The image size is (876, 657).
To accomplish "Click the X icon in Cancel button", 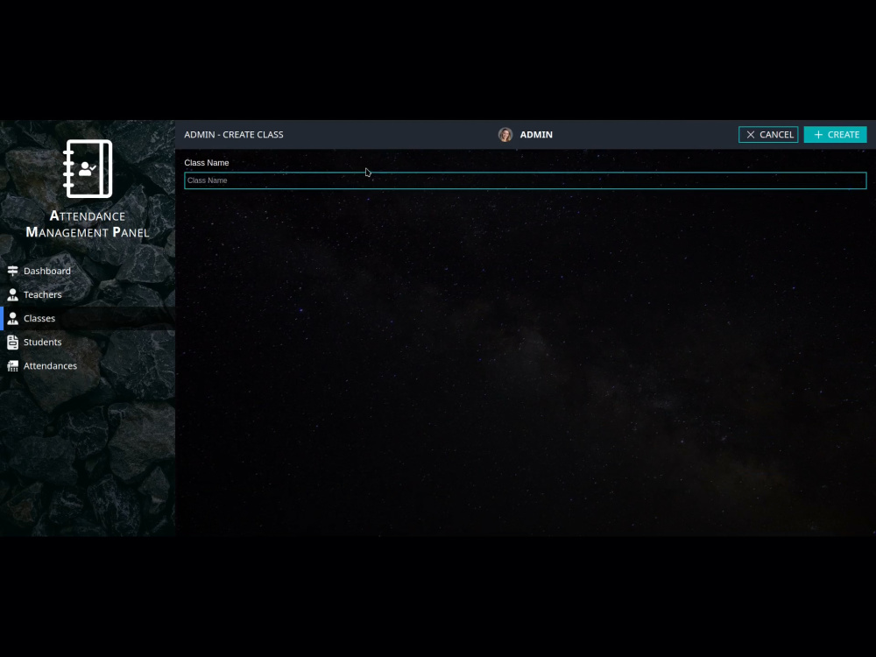I will (751, 135).
